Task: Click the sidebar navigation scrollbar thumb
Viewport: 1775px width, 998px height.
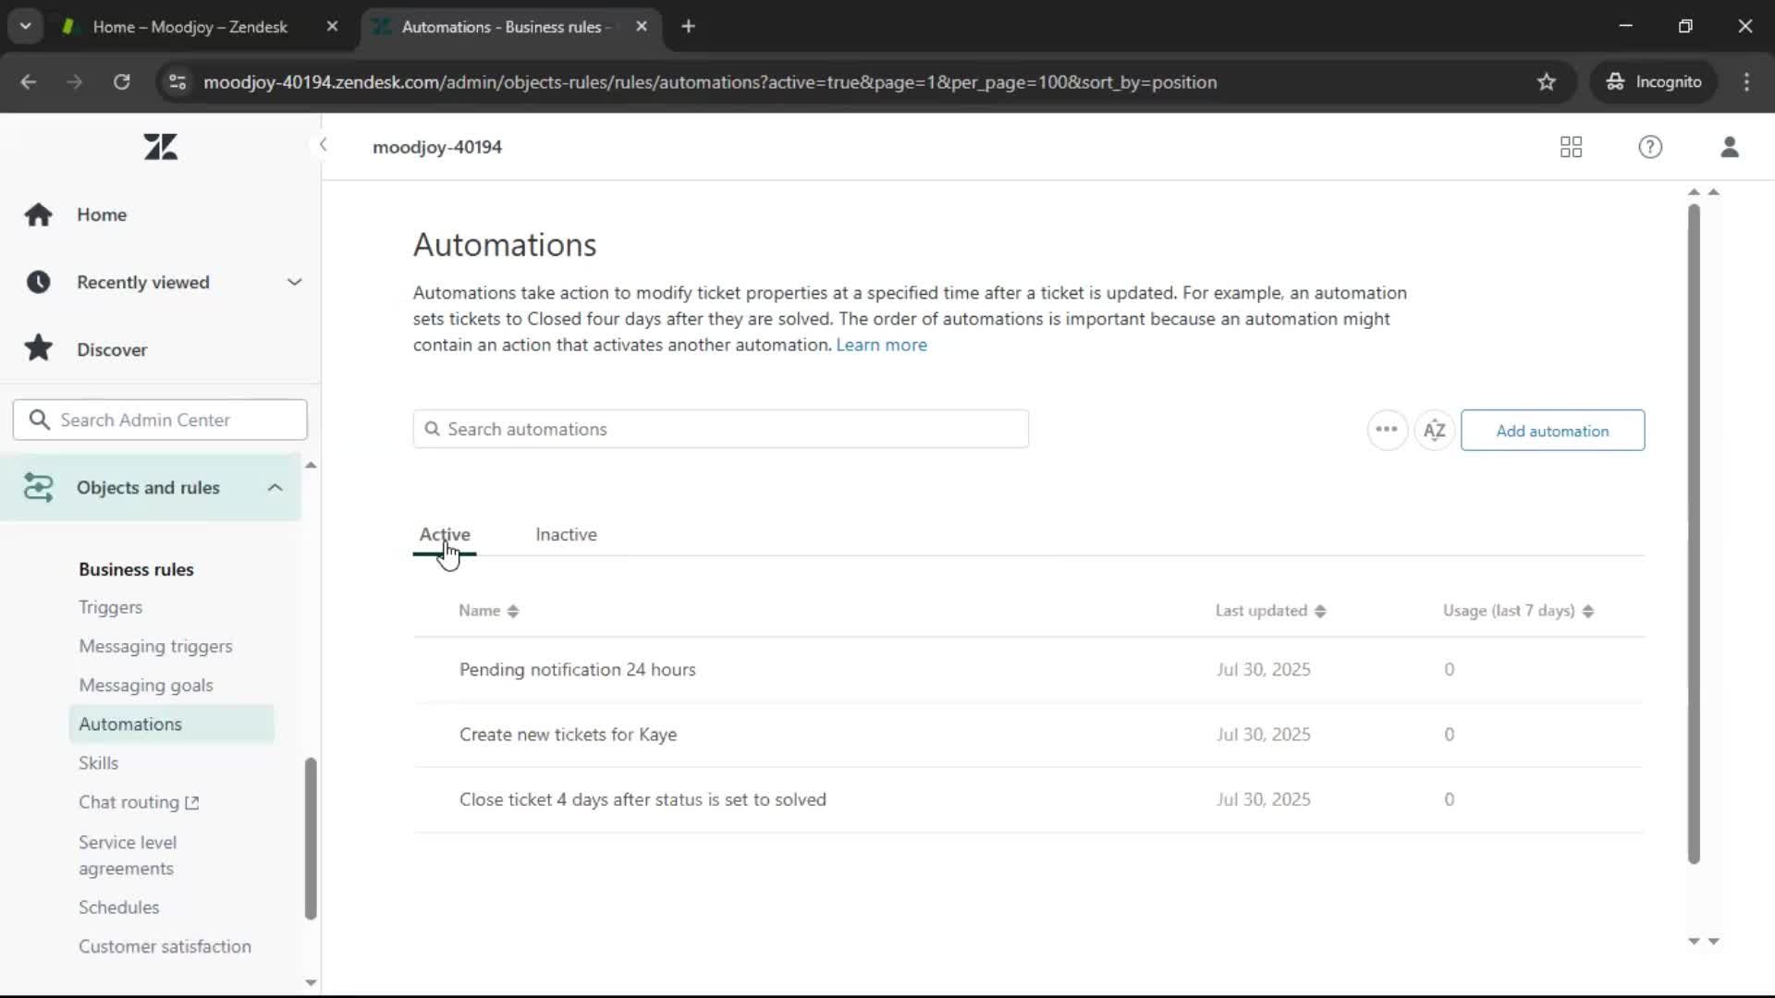Action: click(311, 838)
